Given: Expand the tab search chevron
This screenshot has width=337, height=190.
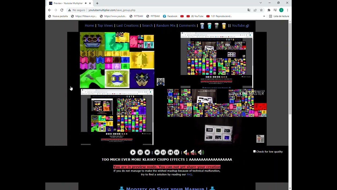Looking at the screenshot, I should click(x=261, y=3).
